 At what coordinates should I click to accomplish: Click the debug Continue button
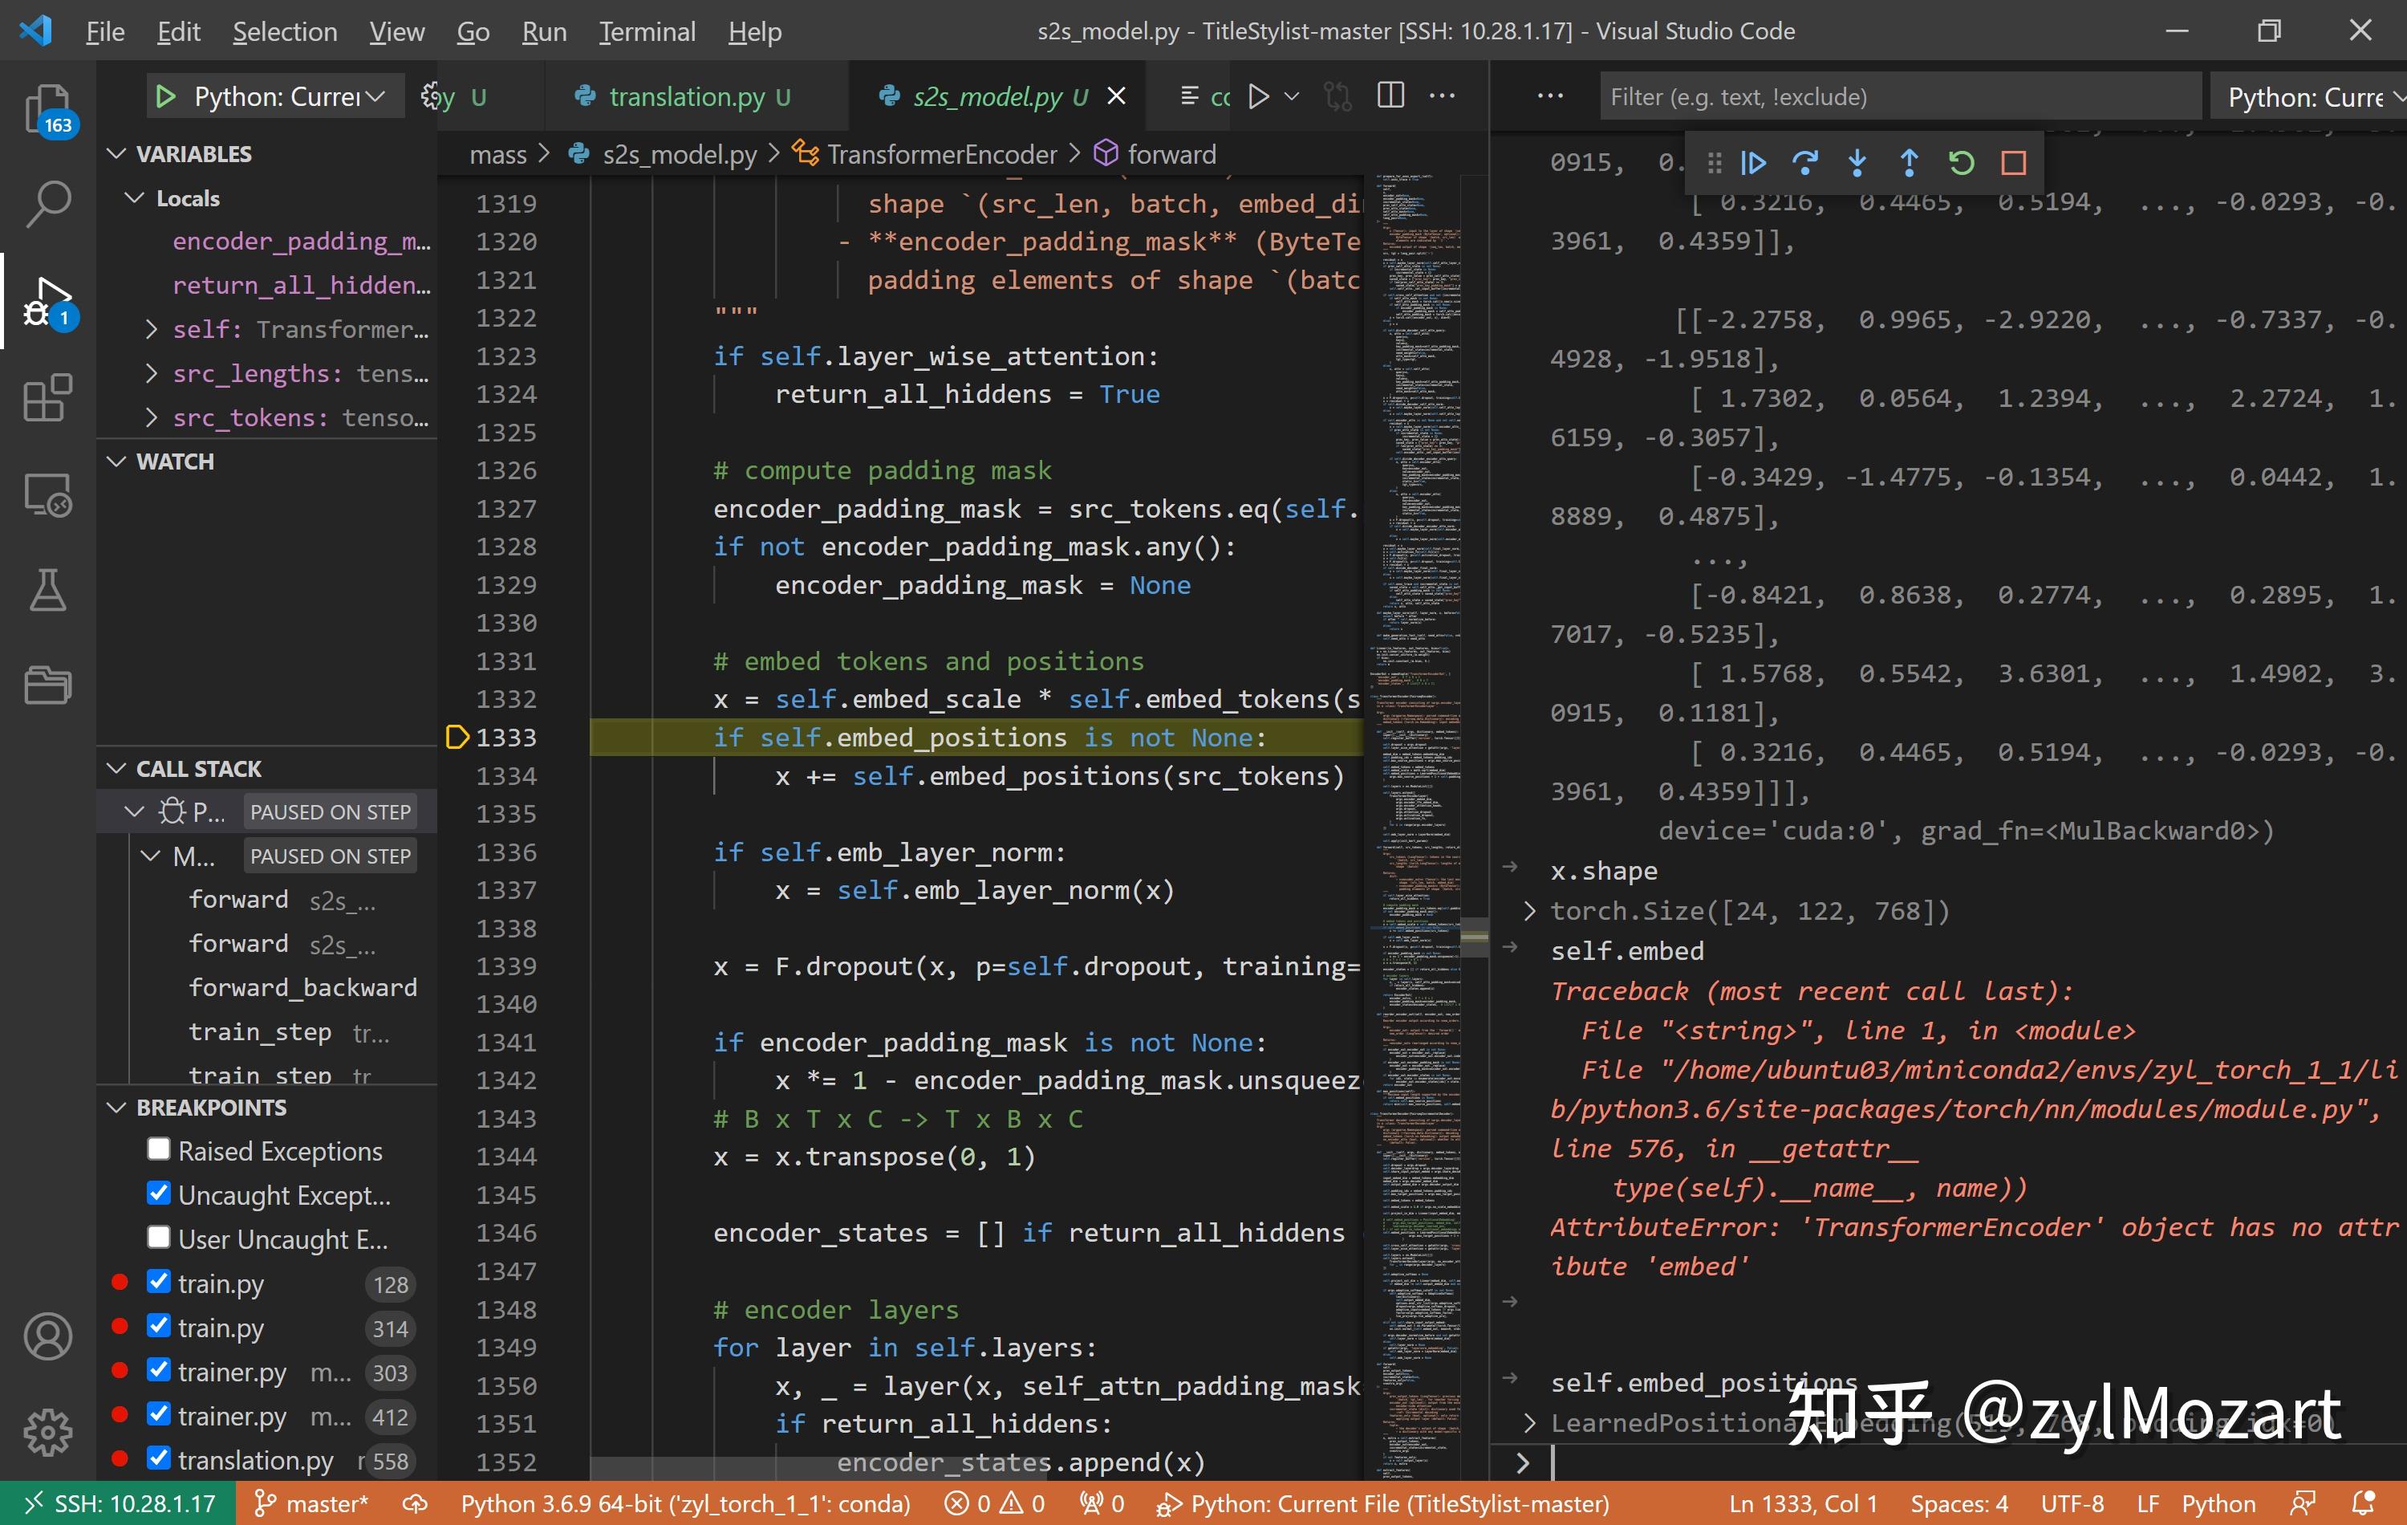1753,163
